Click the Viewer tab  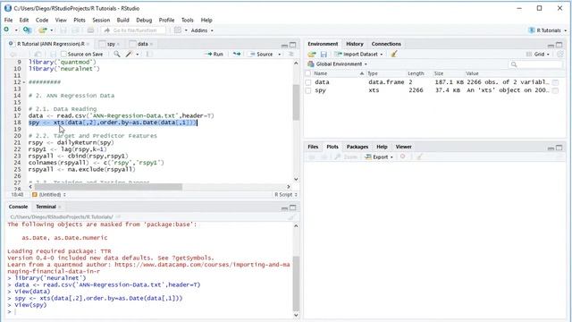(403, 147)
